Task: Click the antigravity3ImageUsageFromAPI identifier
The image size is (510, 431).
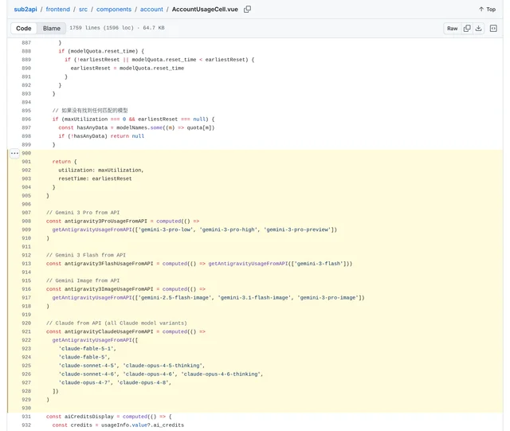Action: (108, 289)
